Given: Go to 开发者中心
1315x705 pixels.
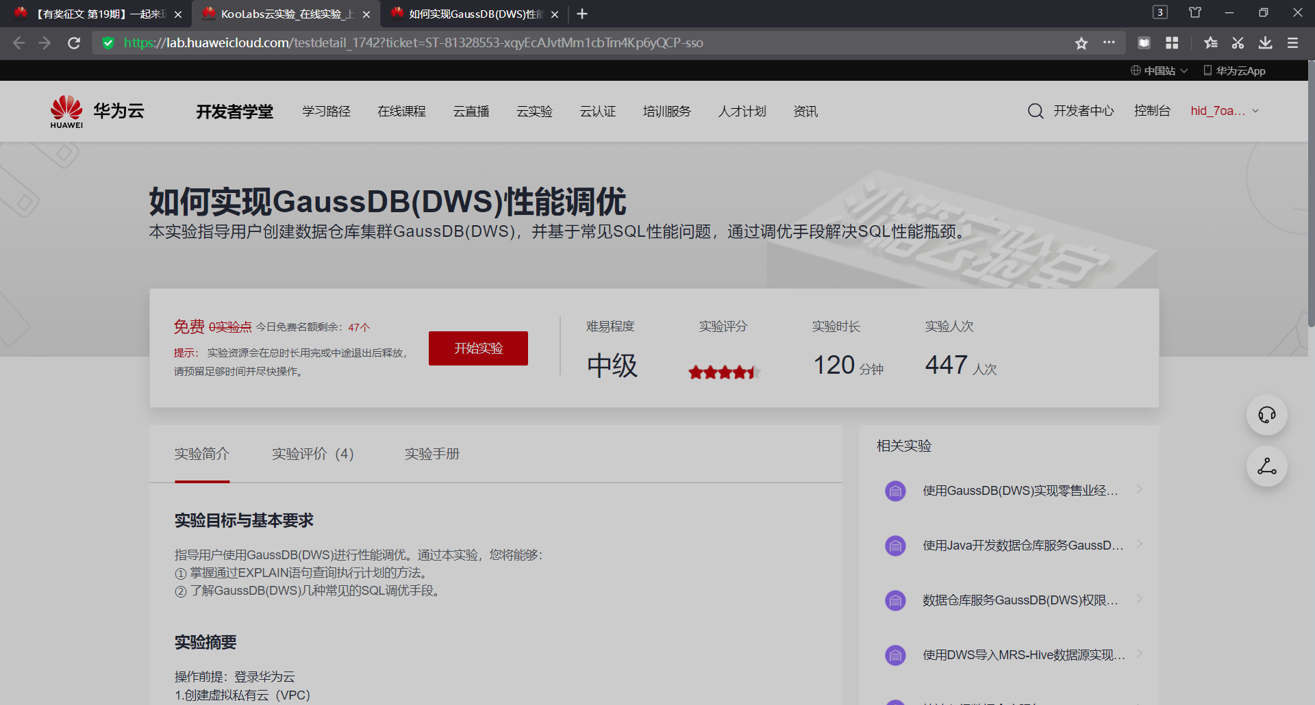Looking at the screenshot, I should click(1084, 111).
